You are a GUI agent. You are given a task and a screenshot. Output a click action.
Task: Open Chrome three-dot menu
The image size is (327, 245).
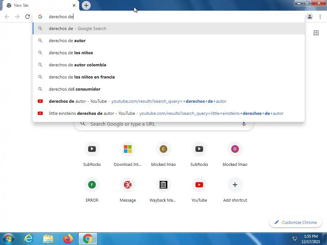pyautogui.click(x=320, y=17)
